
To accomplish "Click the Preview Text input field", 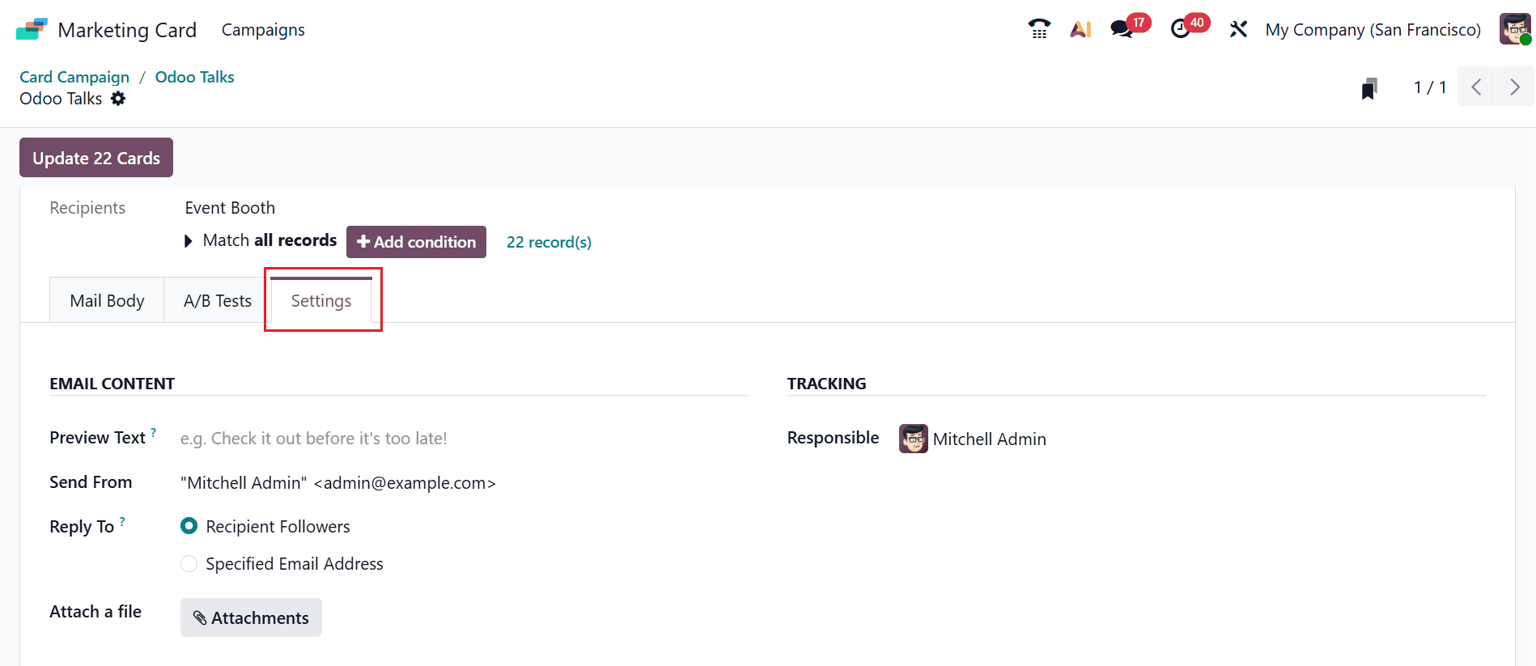I will click(x=463, y=439).
